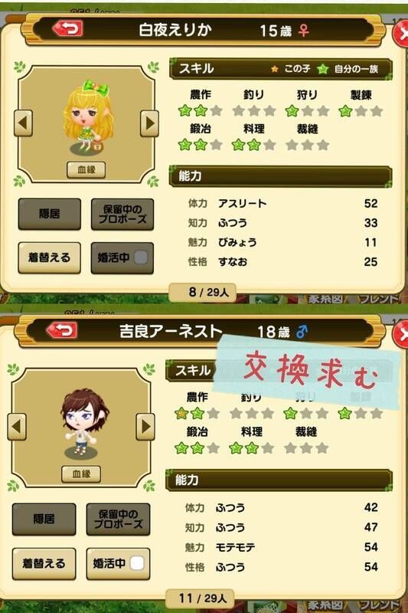Tap red back arrow beside 白夜えりか
Viewport: 408px width, 613px height.
tap(67, 28)
